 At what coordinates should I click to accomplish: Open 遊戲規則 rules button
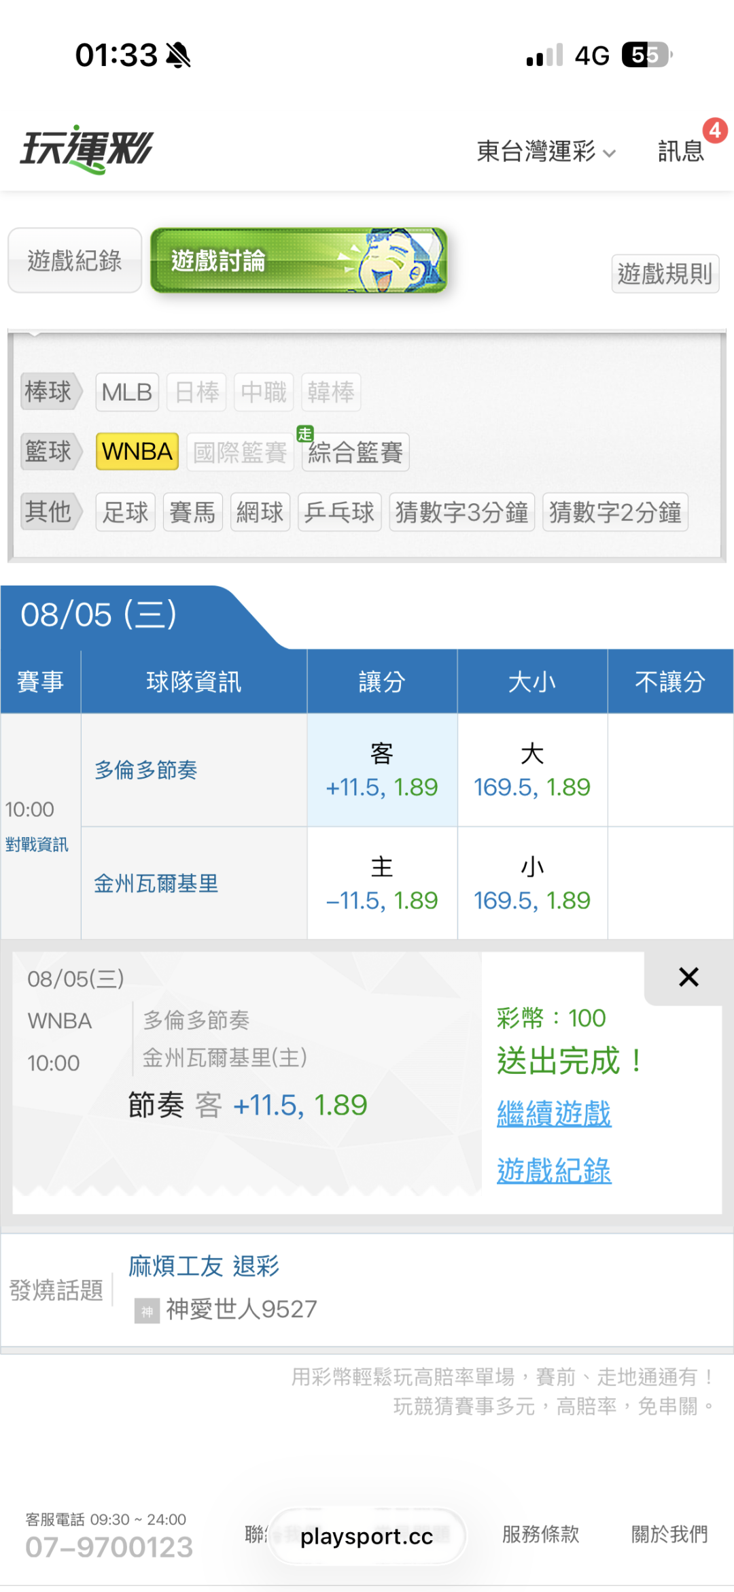tap(665, 273)
